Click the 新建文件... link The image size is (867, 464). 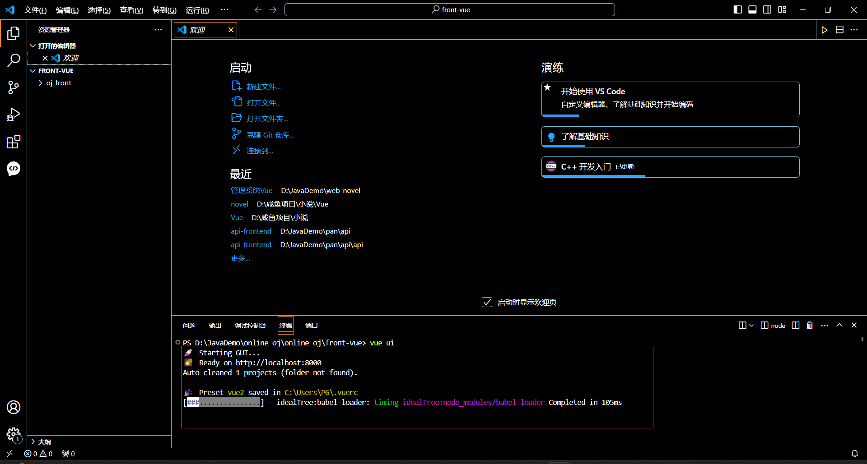click(x=256, y=86)
